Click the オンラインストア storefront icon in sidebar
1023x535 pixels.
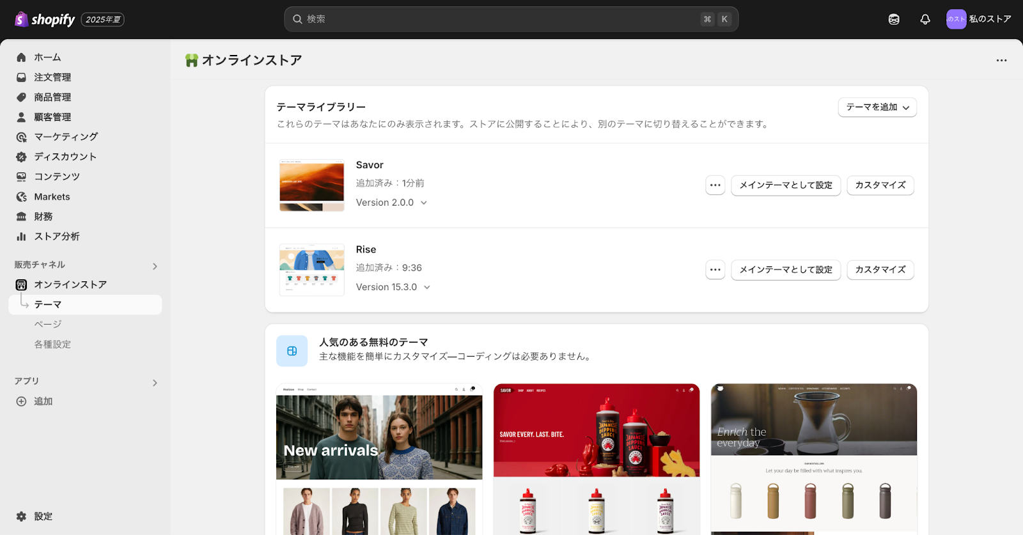[21, 284]
